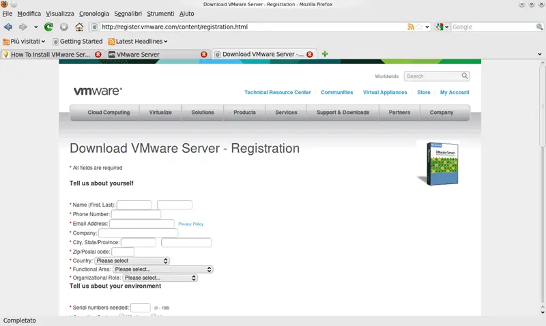The width and height of the screenshot is (546, 326).
Task: Open the Functional Area dropdown
Action: point(163,269)
